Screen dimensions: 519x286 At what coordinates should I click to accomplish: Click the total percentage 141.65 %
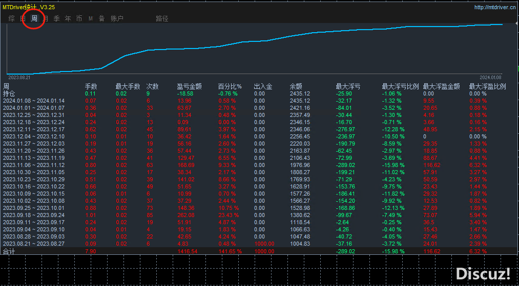click(230, 251)
